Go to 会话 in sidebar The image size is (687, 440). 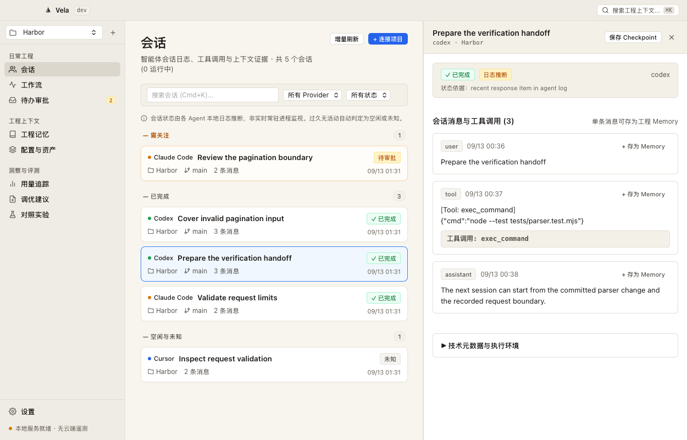62,69
